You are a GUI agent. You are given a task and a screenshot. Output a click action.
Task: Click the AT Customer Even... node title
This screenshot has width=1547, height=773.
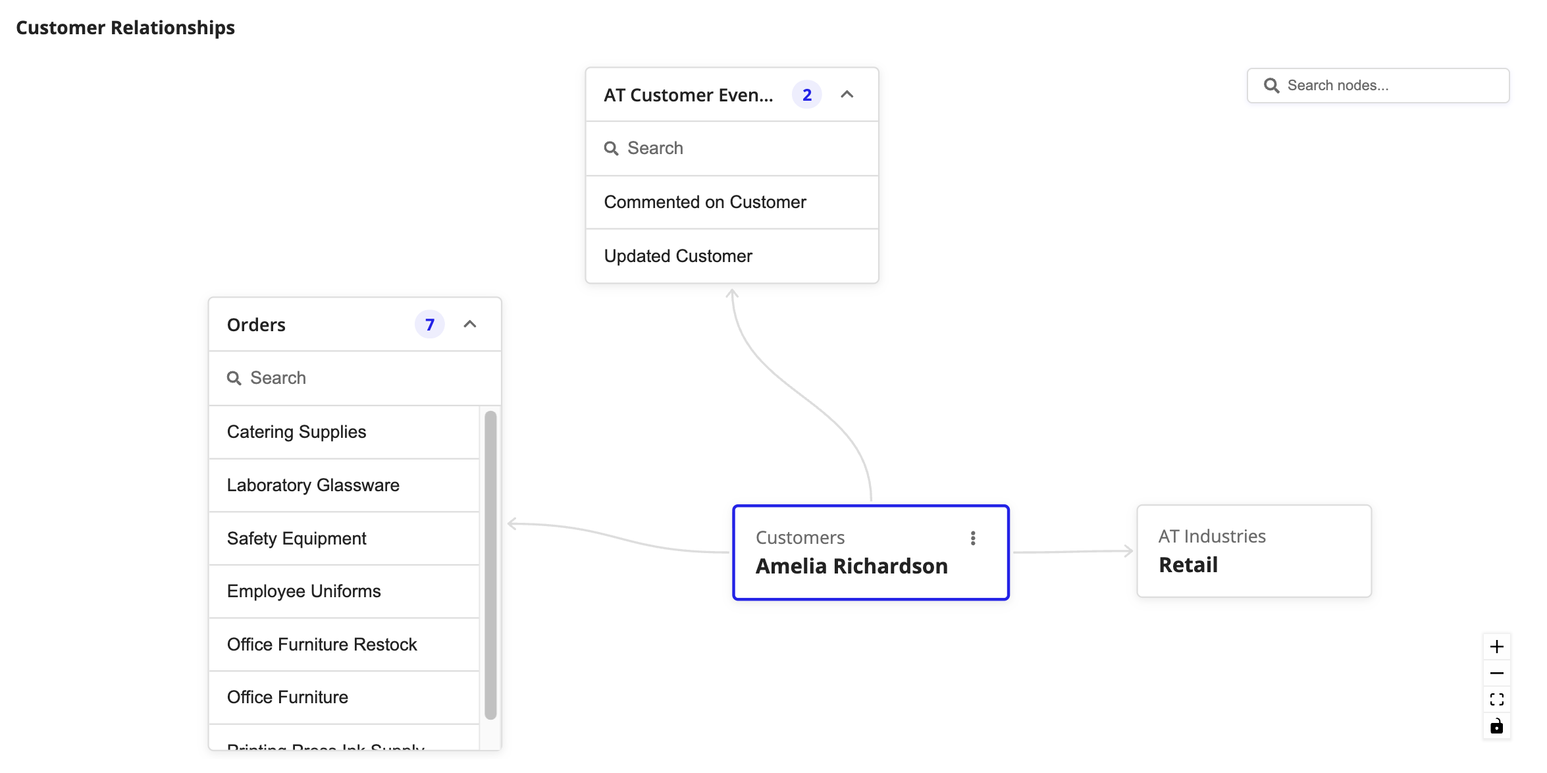(689, 95)
